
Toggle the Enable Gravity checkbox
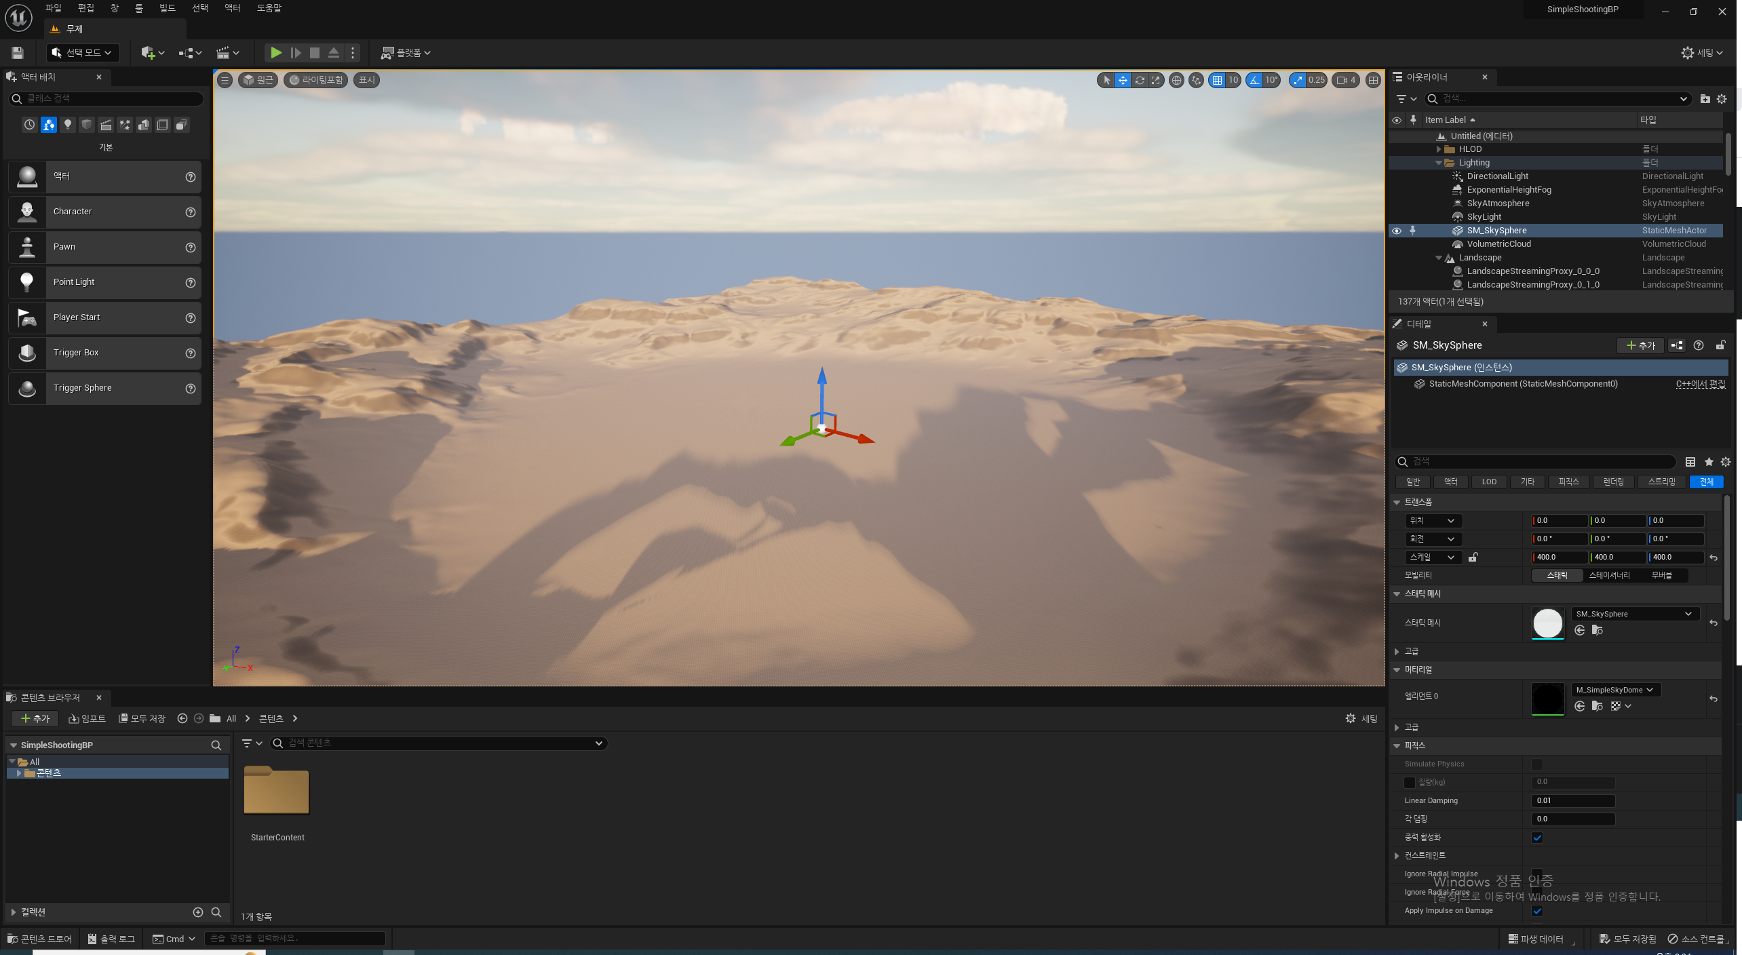pyautogui.click(x=1537, y=838)
